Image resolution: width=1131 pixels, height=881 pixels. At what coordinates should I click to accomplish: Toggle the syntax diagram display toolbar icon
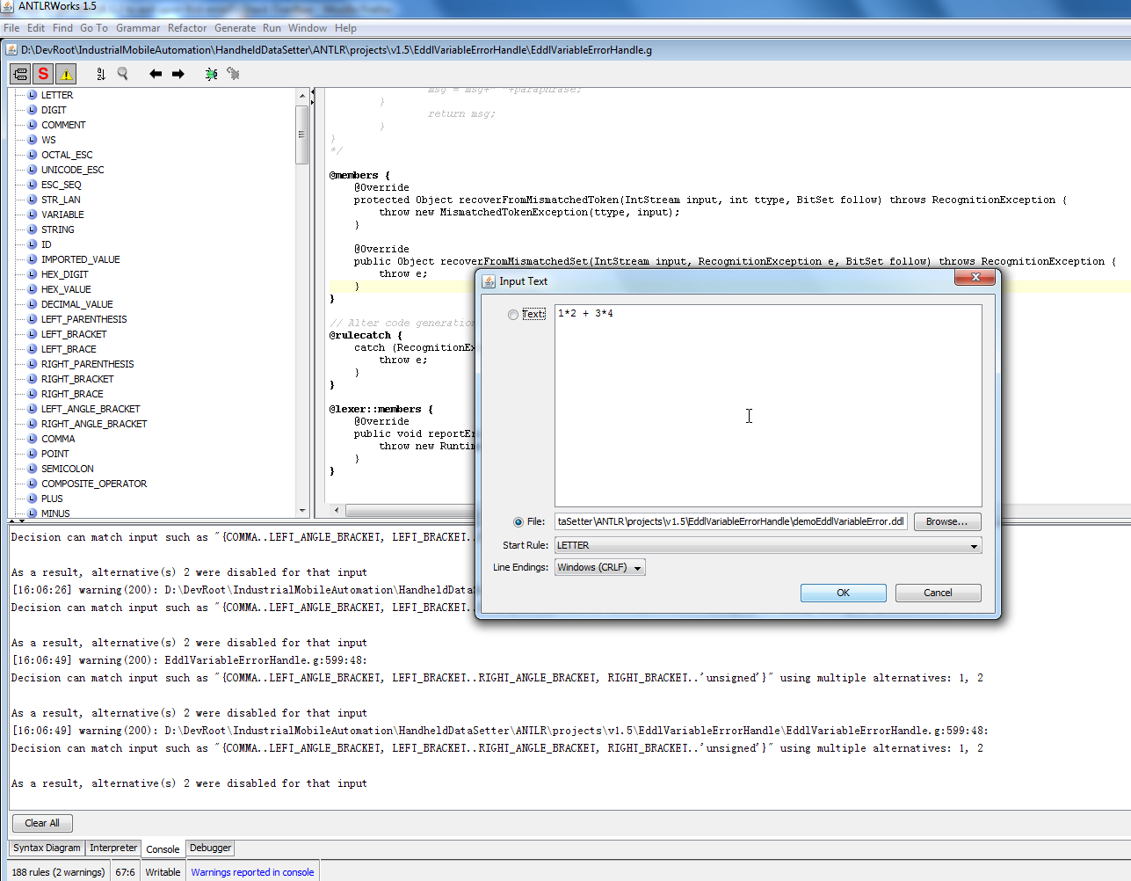(x=20, y=74)
